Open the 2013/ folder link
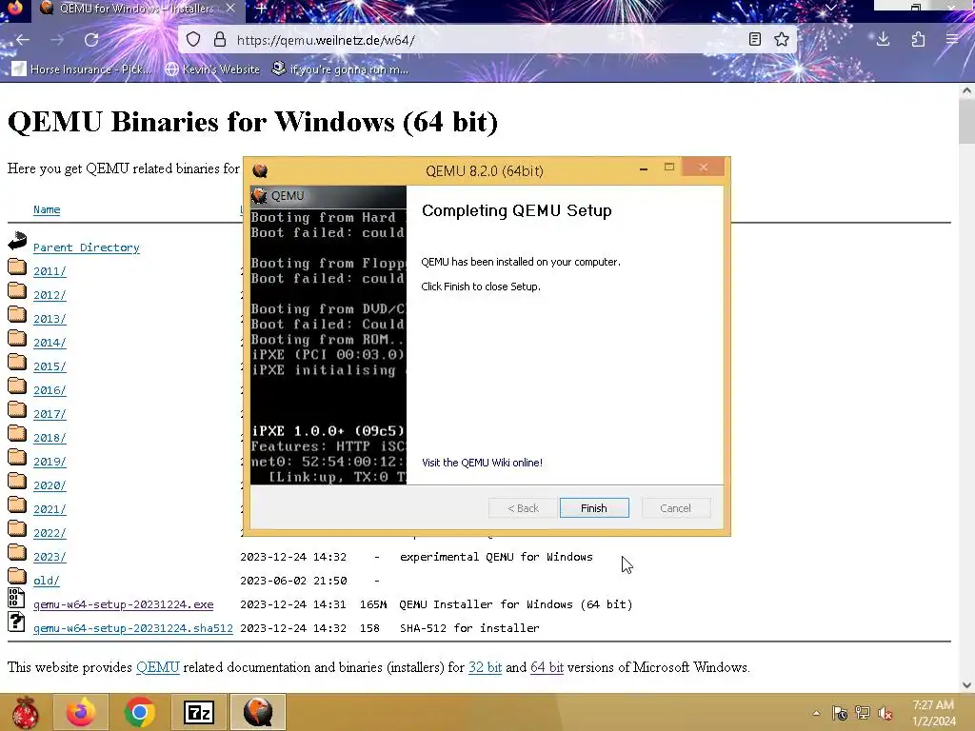This screenshot has width=975, height=731. click(x=50, y=319)
